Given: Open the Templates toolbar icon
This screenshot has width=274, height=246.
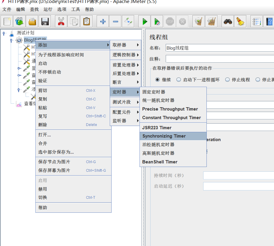Looking at the screenshot, I should [x=19, y=21].
